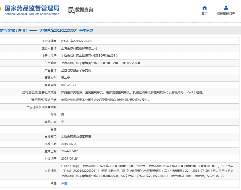Screen dimensions: 241x190
Task: Select expiry date 2029-06-26
Action: tap(70, 159)
